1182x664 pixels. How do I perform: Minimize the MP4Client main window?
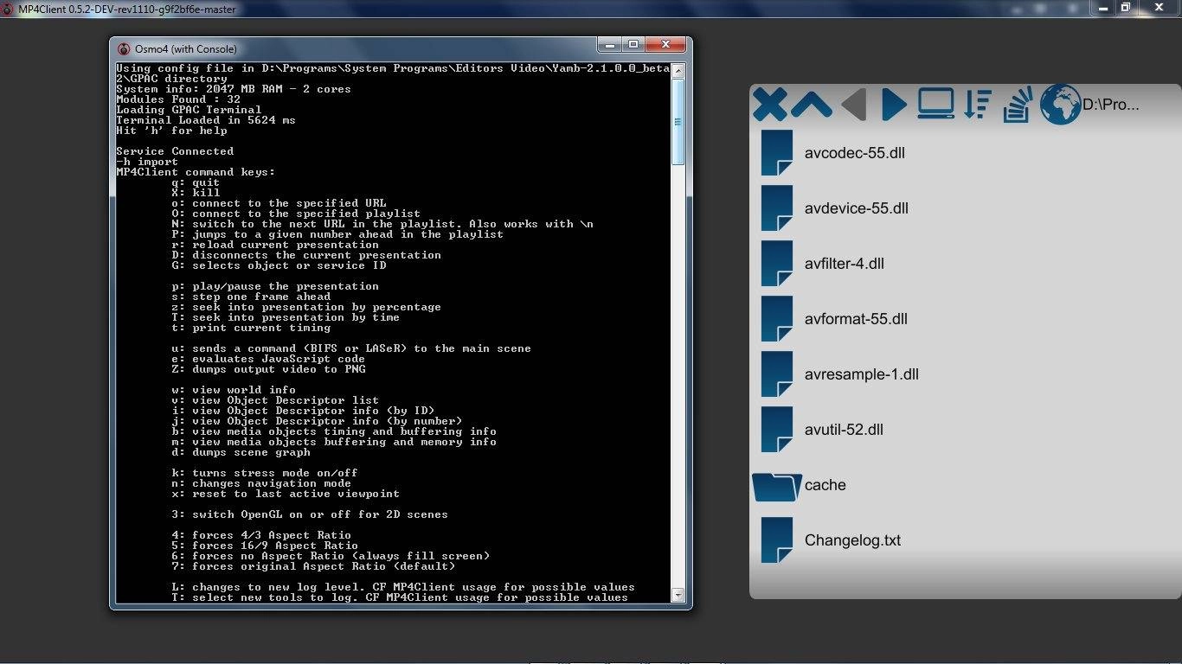[1102, 8]
